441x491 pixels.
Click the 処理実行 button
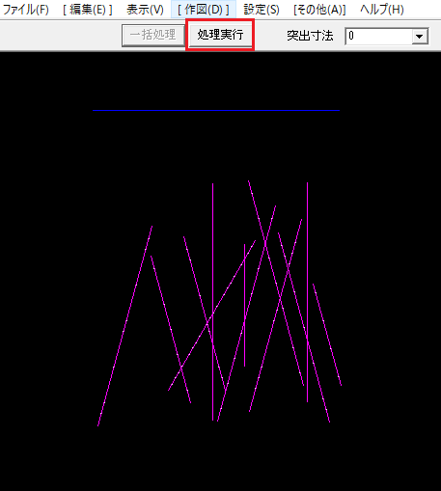[x=220, y=35]
